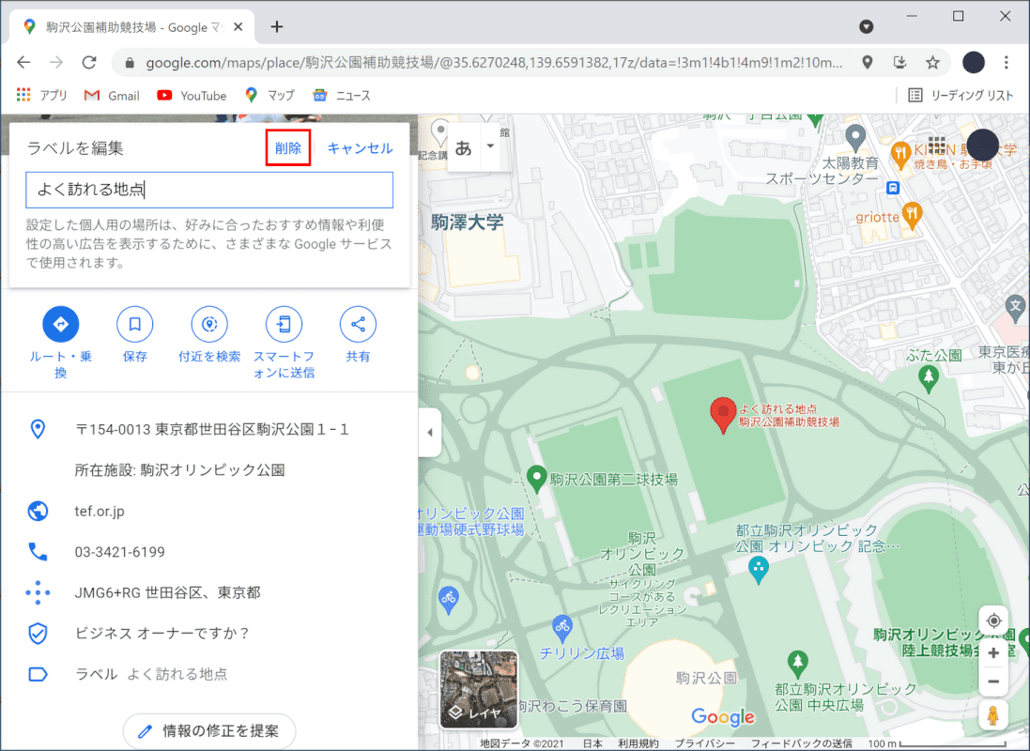This screenshot has width=1030, height=751.
Task: Open アプリ bookmarks shortcut
Action: click(42, 95)
